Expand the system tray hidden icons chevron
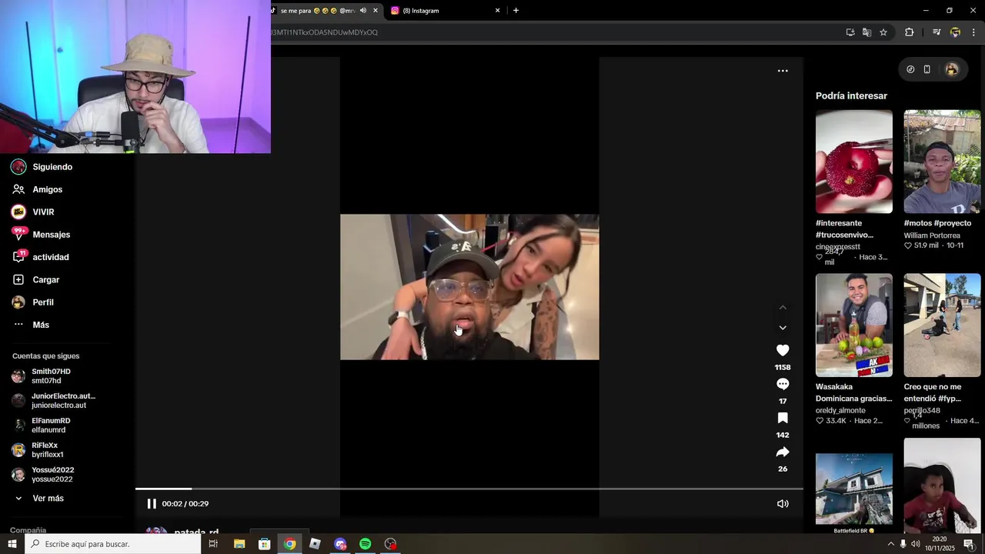The image size is (985, 554). pos(891,544)
